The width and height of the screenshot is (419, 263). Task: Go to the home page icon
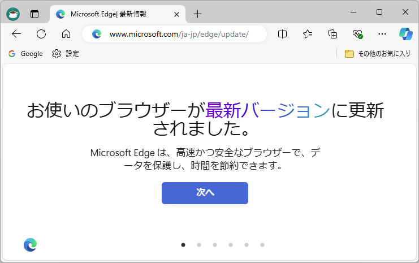(x=66, y=34)
